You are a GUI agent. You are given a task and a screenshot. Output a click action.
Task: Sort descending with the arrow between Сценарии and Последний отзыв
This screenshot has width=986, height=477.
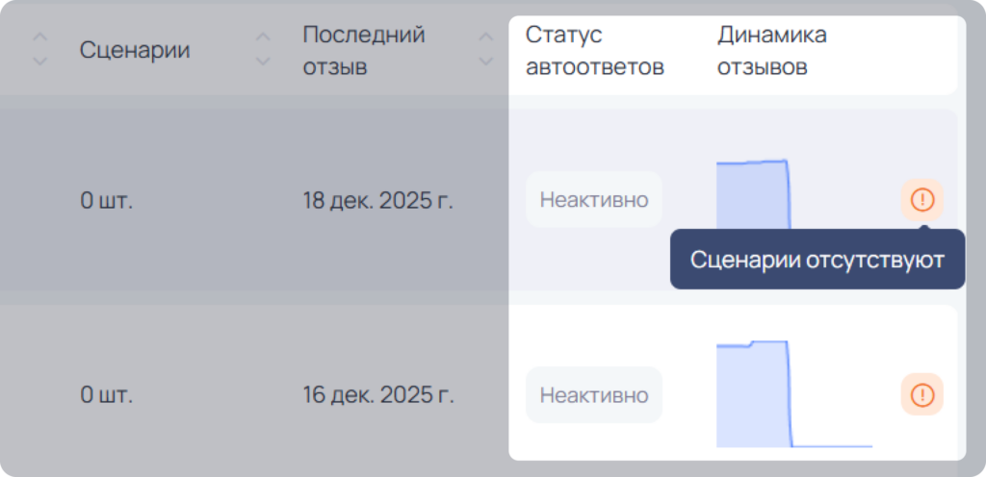tap(263, 62)
